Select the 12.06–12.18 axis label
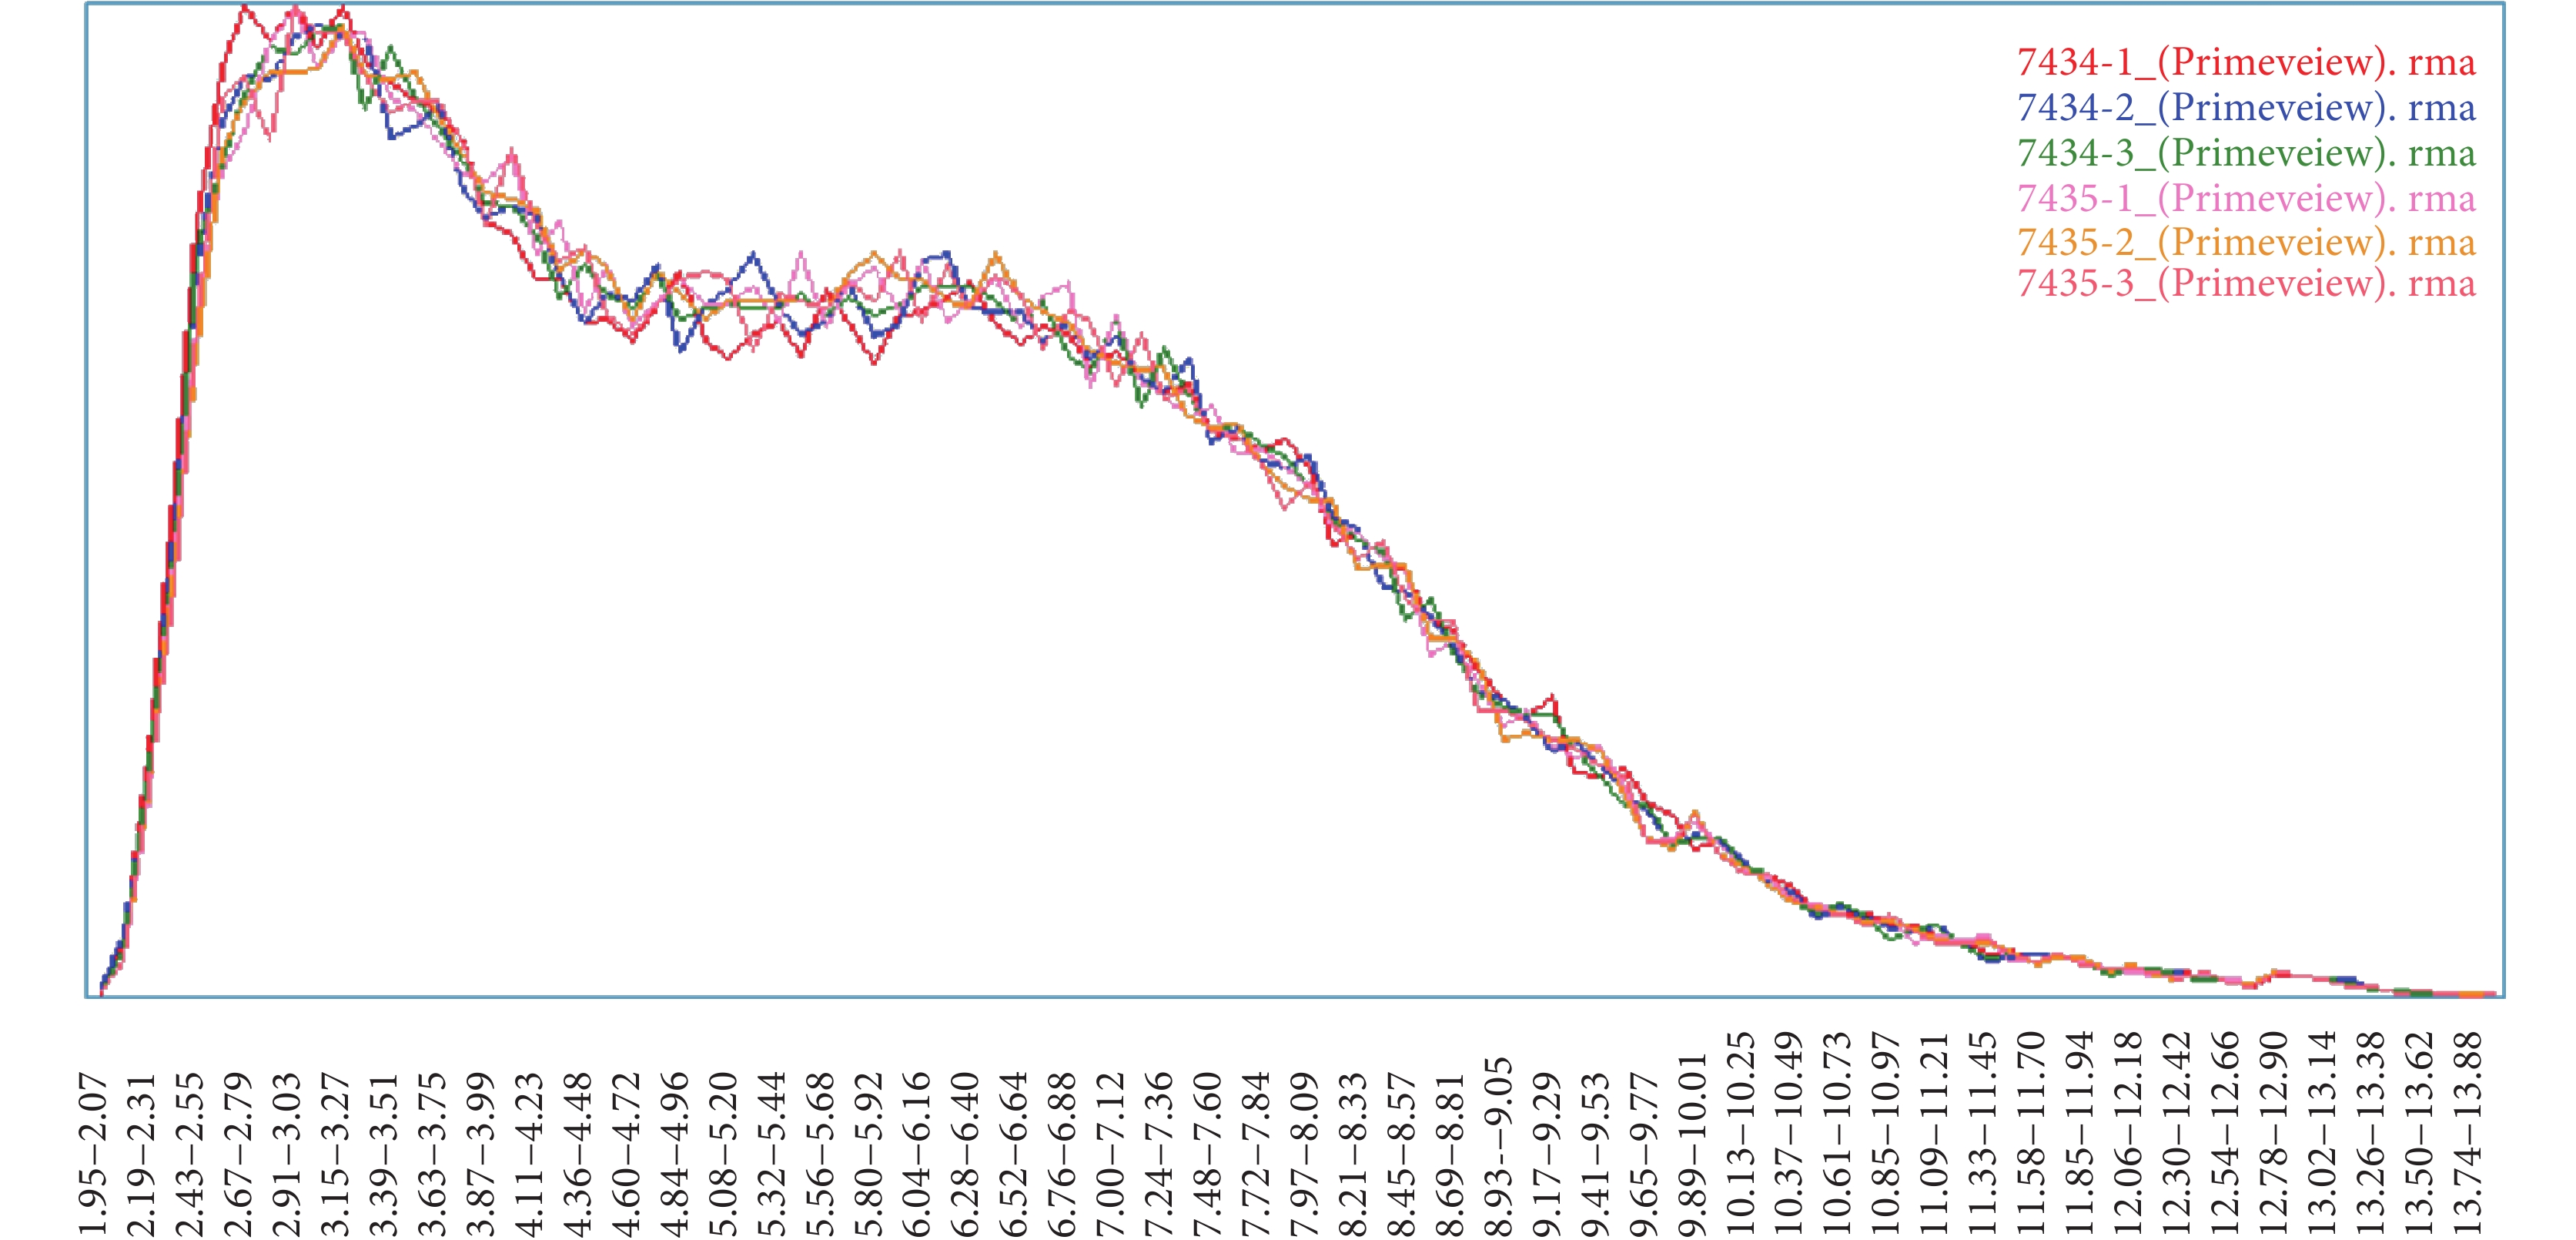2576x1240 pixels. [2128, 1133]
